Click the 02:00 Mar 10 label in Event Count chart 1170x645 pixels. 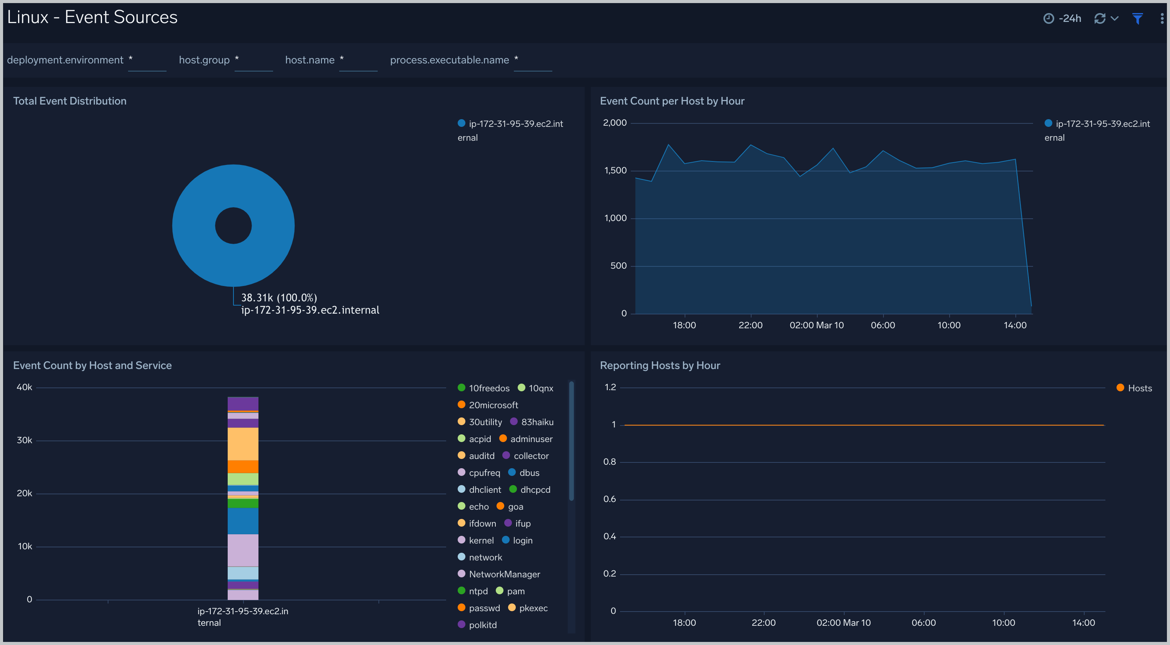[x=816, y=325]
